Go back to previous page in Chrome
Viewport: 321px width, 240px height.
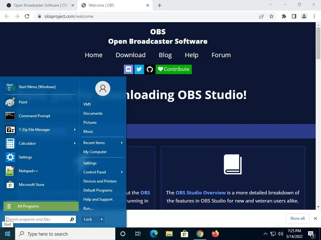coord(7,16)
